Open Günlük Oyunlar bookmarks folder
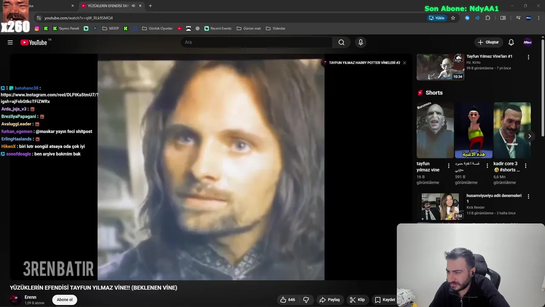545x307 pixels. (x=157, y=29)
